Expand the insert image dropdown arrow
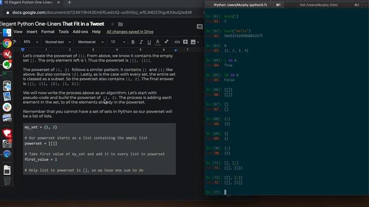This screenshot has height=207, width=369. pyautogui.click(x=198, y=42)
